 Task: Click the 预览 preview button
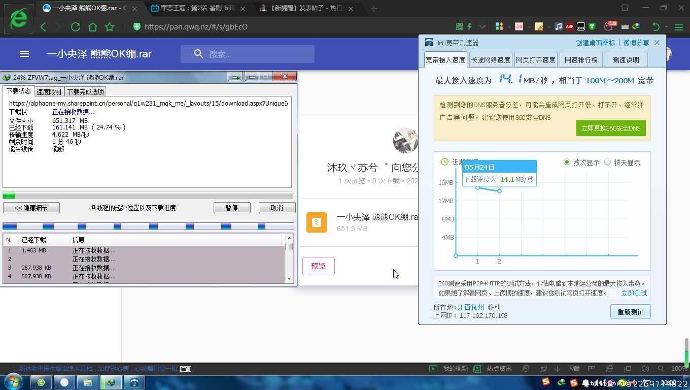319,266
